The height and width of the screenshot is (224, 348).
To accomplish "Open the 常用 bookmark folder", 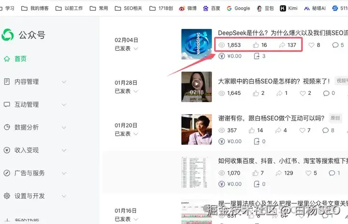I will pos(99,8).
